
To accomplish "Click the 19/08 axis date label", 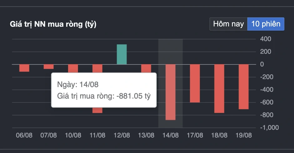I will point(244,135).
